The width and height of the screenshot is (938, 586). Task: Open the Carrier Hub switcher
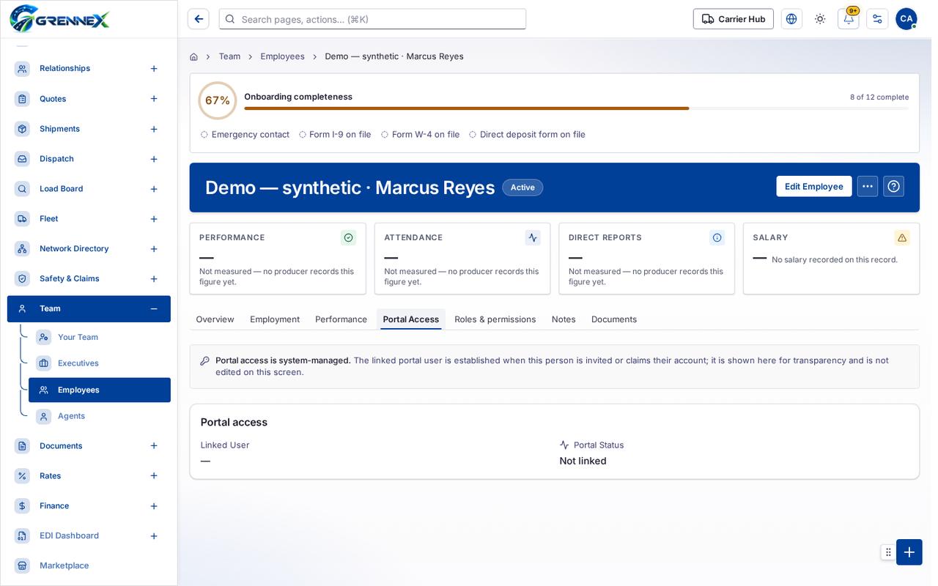tap(734, 19)
